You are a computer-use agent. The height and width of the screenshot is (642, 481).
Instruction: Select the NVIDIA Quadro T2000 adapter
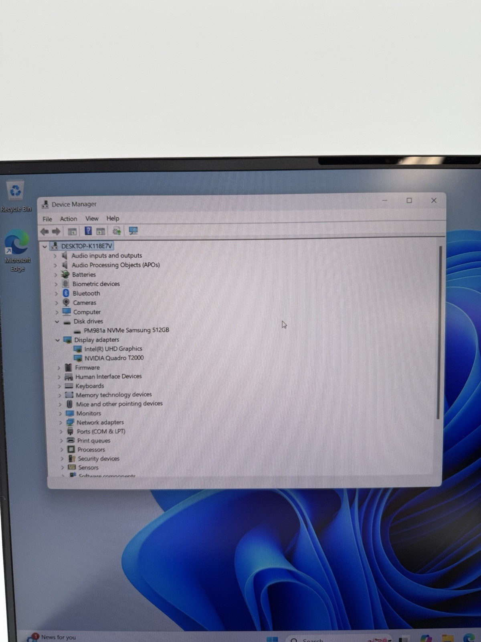point(114,358)
